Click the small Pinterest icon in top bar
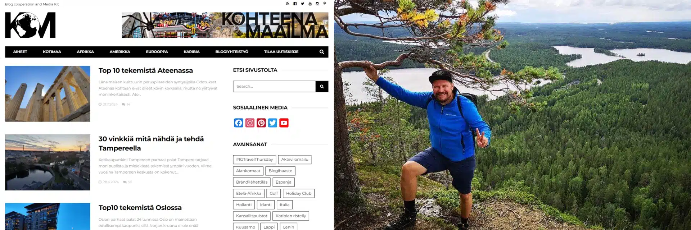The image size is (691, 230). coord(325,4)
